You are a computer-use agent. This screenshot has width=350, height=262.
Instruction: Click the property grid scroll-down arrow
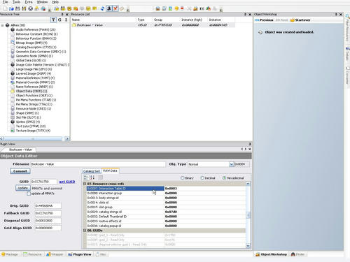coord(248,245)
